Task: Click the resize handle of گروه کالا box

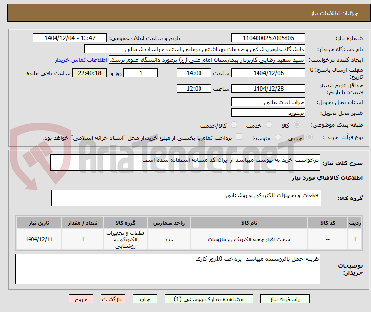Action: (54, 204)
